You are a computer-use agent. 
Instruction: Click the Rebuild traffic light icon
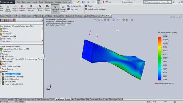click(x=103, y=2)
